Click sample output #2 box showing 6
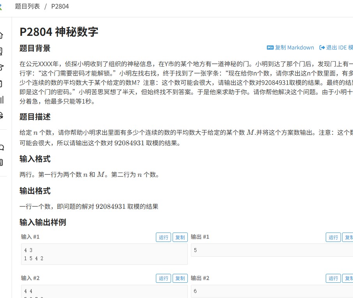The image size is (353, 298). (x=272, y=291)
